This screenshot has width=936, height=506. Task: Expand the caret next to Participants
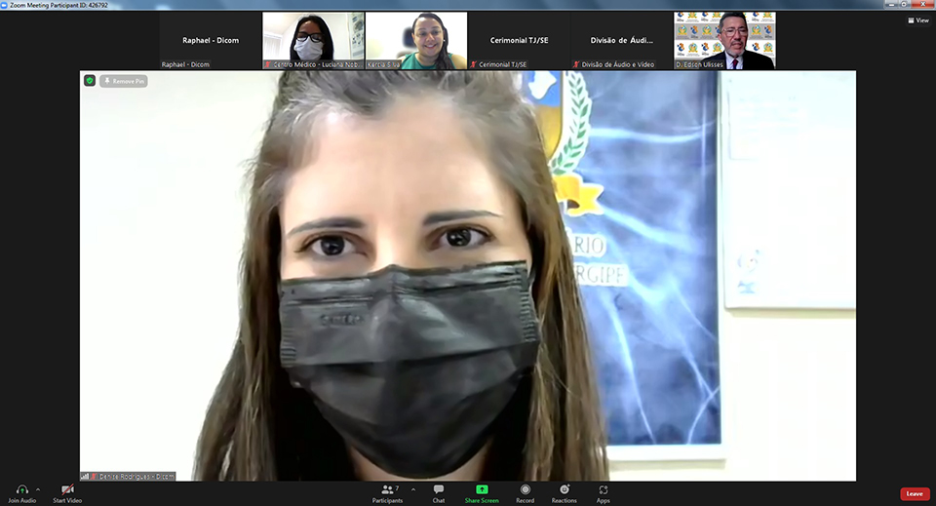412,489
